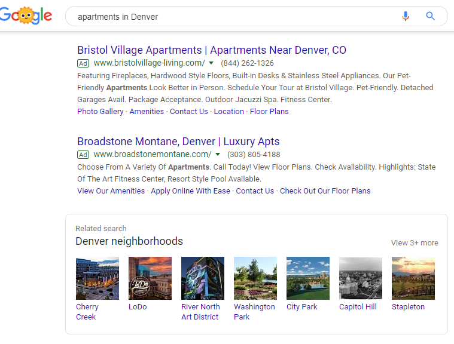Click Check Out Our Floor Plans link

[325, 191]
